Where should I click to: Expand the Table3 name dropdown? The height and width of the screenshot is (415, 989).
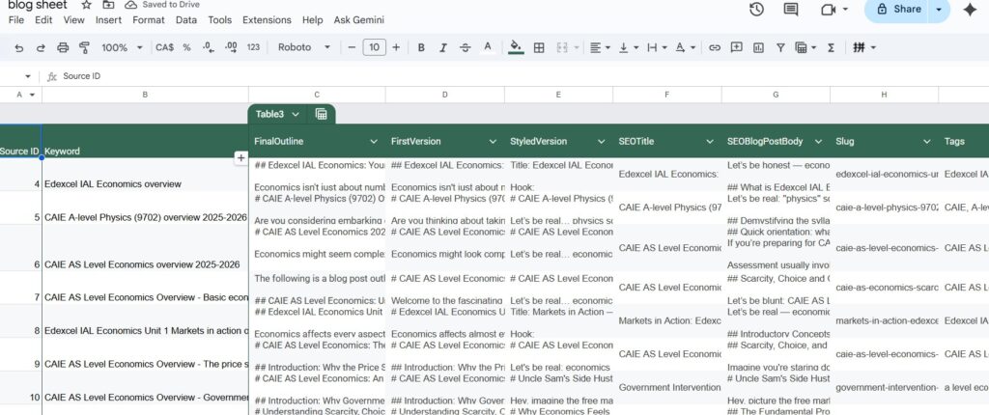296,114
